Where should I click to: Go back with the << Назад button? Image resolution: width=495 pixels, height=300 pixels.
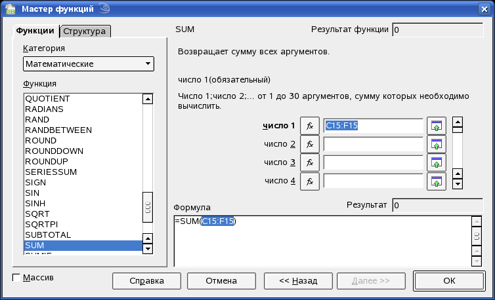[x=297, y=280]
